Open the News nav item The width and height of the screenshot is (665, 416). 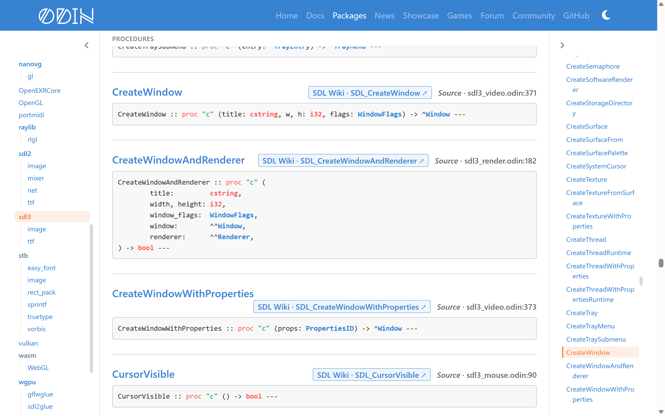pos(384,15)
